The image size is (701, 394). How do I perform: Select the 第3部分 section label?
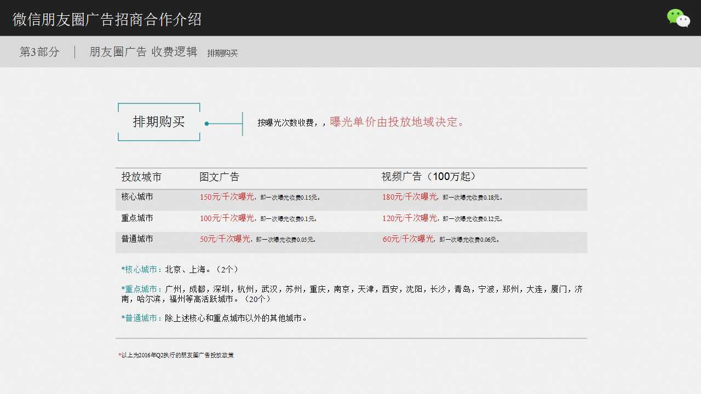coord(39,51)
